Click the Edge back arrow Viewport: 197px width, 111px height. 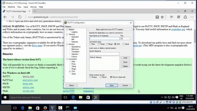[x=5, y=17]
